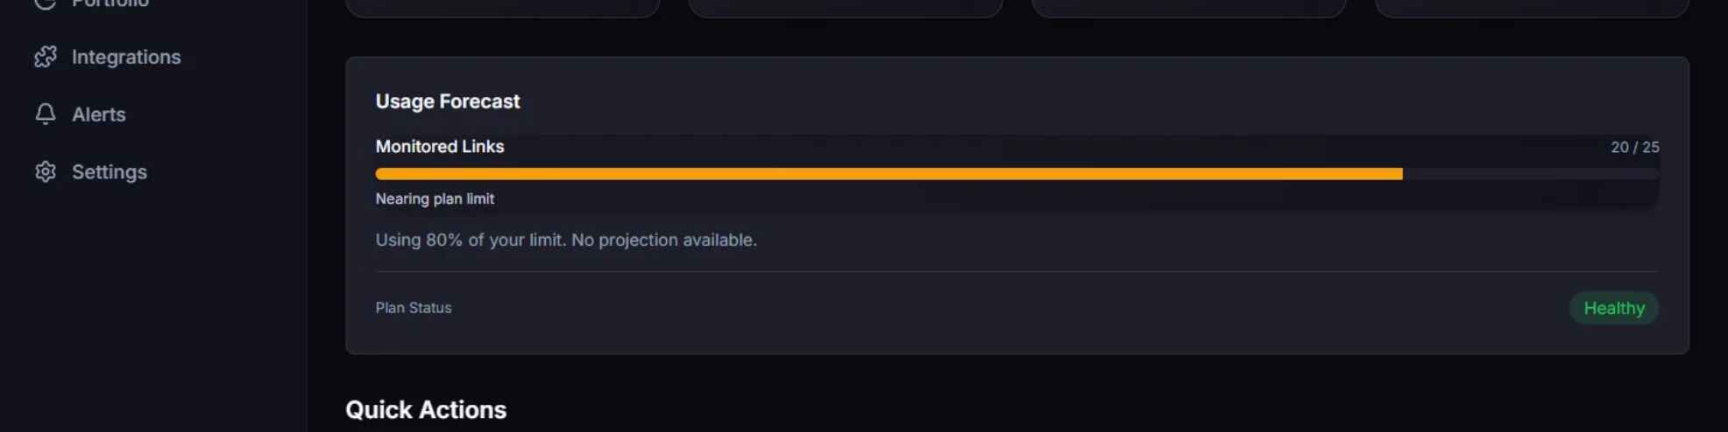1728x432 pixels.
Task: Click the Plan Status label
Action: (414, 308)
